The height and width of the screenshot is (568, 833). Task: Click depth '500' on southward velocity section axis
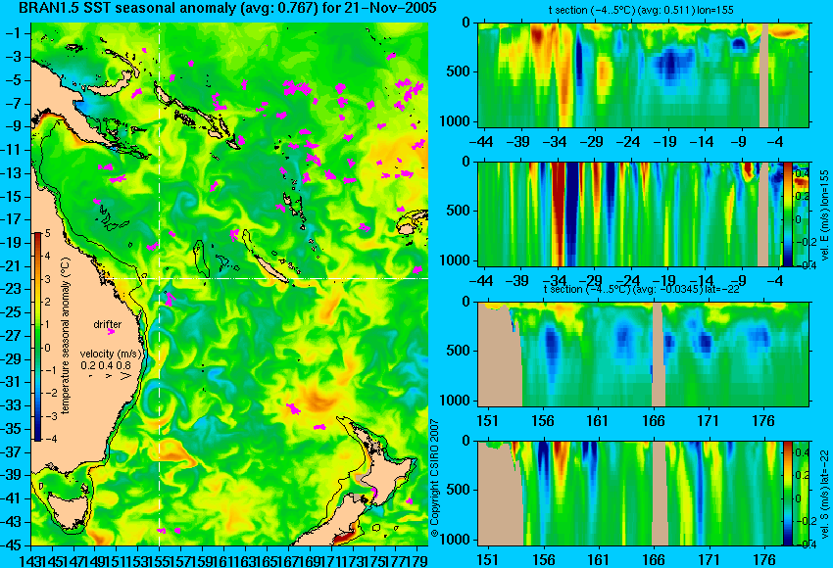[459, 490]
